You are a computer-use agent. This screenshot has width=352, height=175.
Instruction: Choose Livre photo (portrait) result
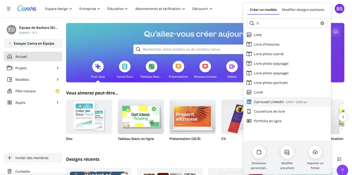click(x=287, y=83)
